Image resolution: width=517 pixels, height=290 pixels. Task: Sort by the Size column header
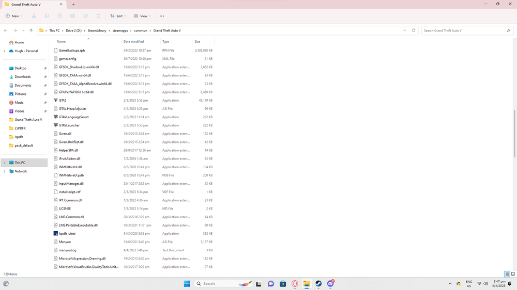197,41
